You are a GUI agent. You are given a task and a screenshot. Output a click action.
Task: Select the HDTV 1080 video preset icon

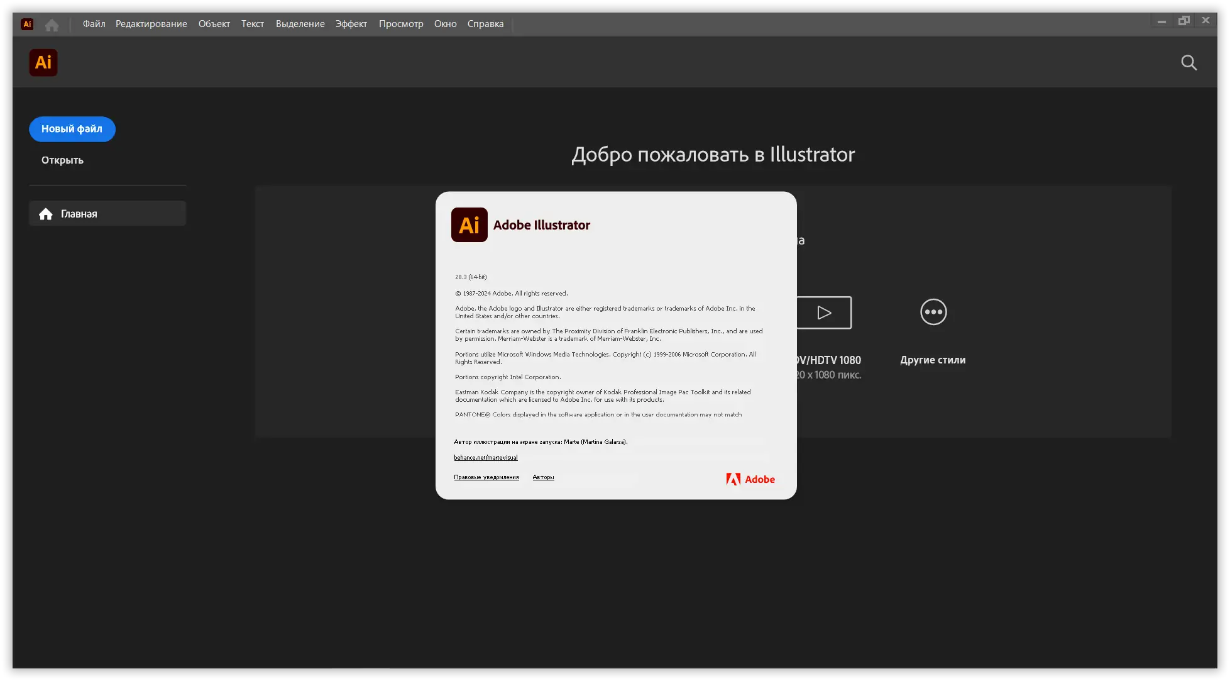point(825,313)
